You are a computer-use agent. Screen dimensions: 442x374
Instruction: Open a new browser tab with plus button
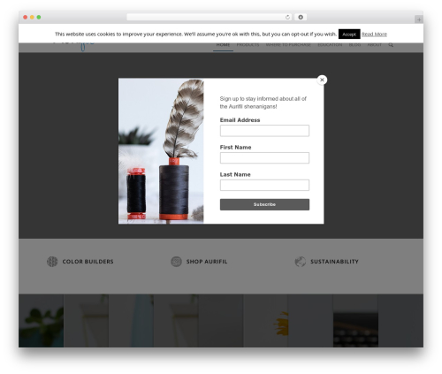tap(419, 19)
